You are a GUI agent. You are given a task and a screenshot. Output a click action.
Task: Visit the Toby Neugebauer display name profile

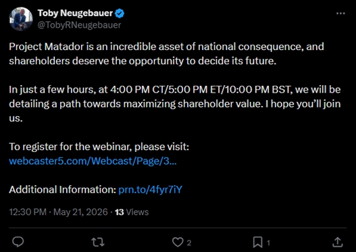(75, 13)
